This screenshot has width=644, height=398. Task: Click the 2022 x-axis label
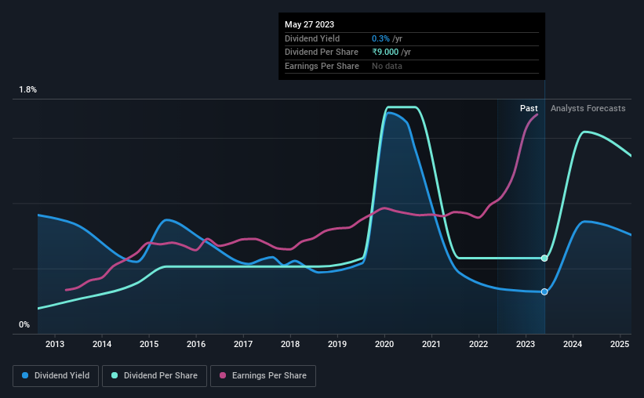coord(478,344)
